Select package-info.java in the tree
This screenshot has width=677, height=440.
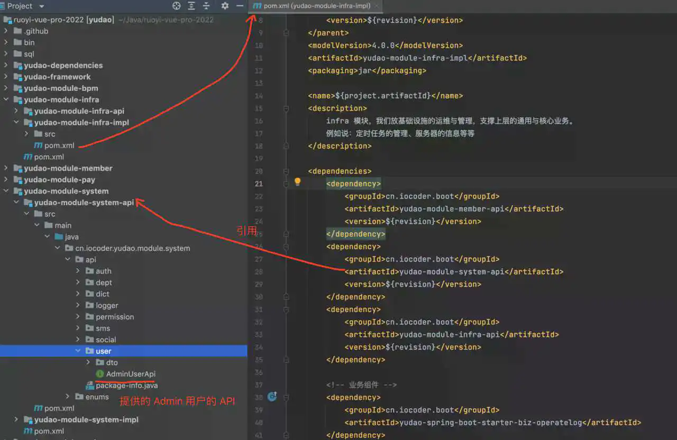click(124, 386)
